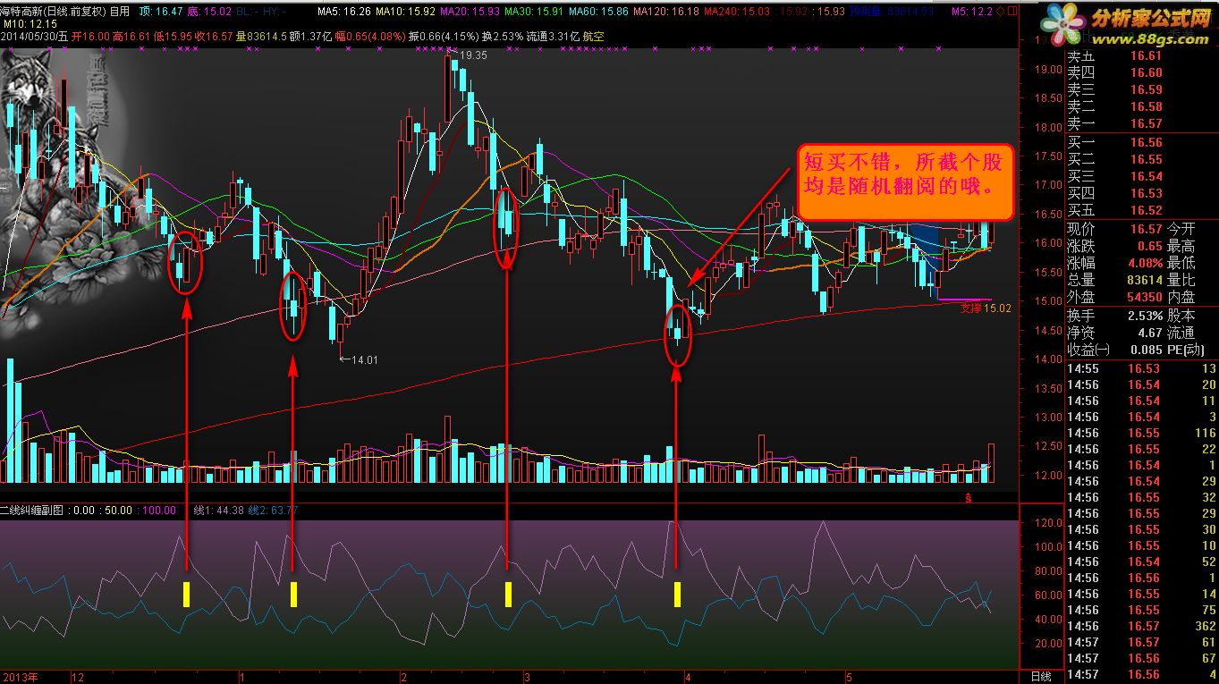This screenshot has width=1219, height=684.
Task: Click the 底:15.02 value in the header
Action: tap(210, 13)
